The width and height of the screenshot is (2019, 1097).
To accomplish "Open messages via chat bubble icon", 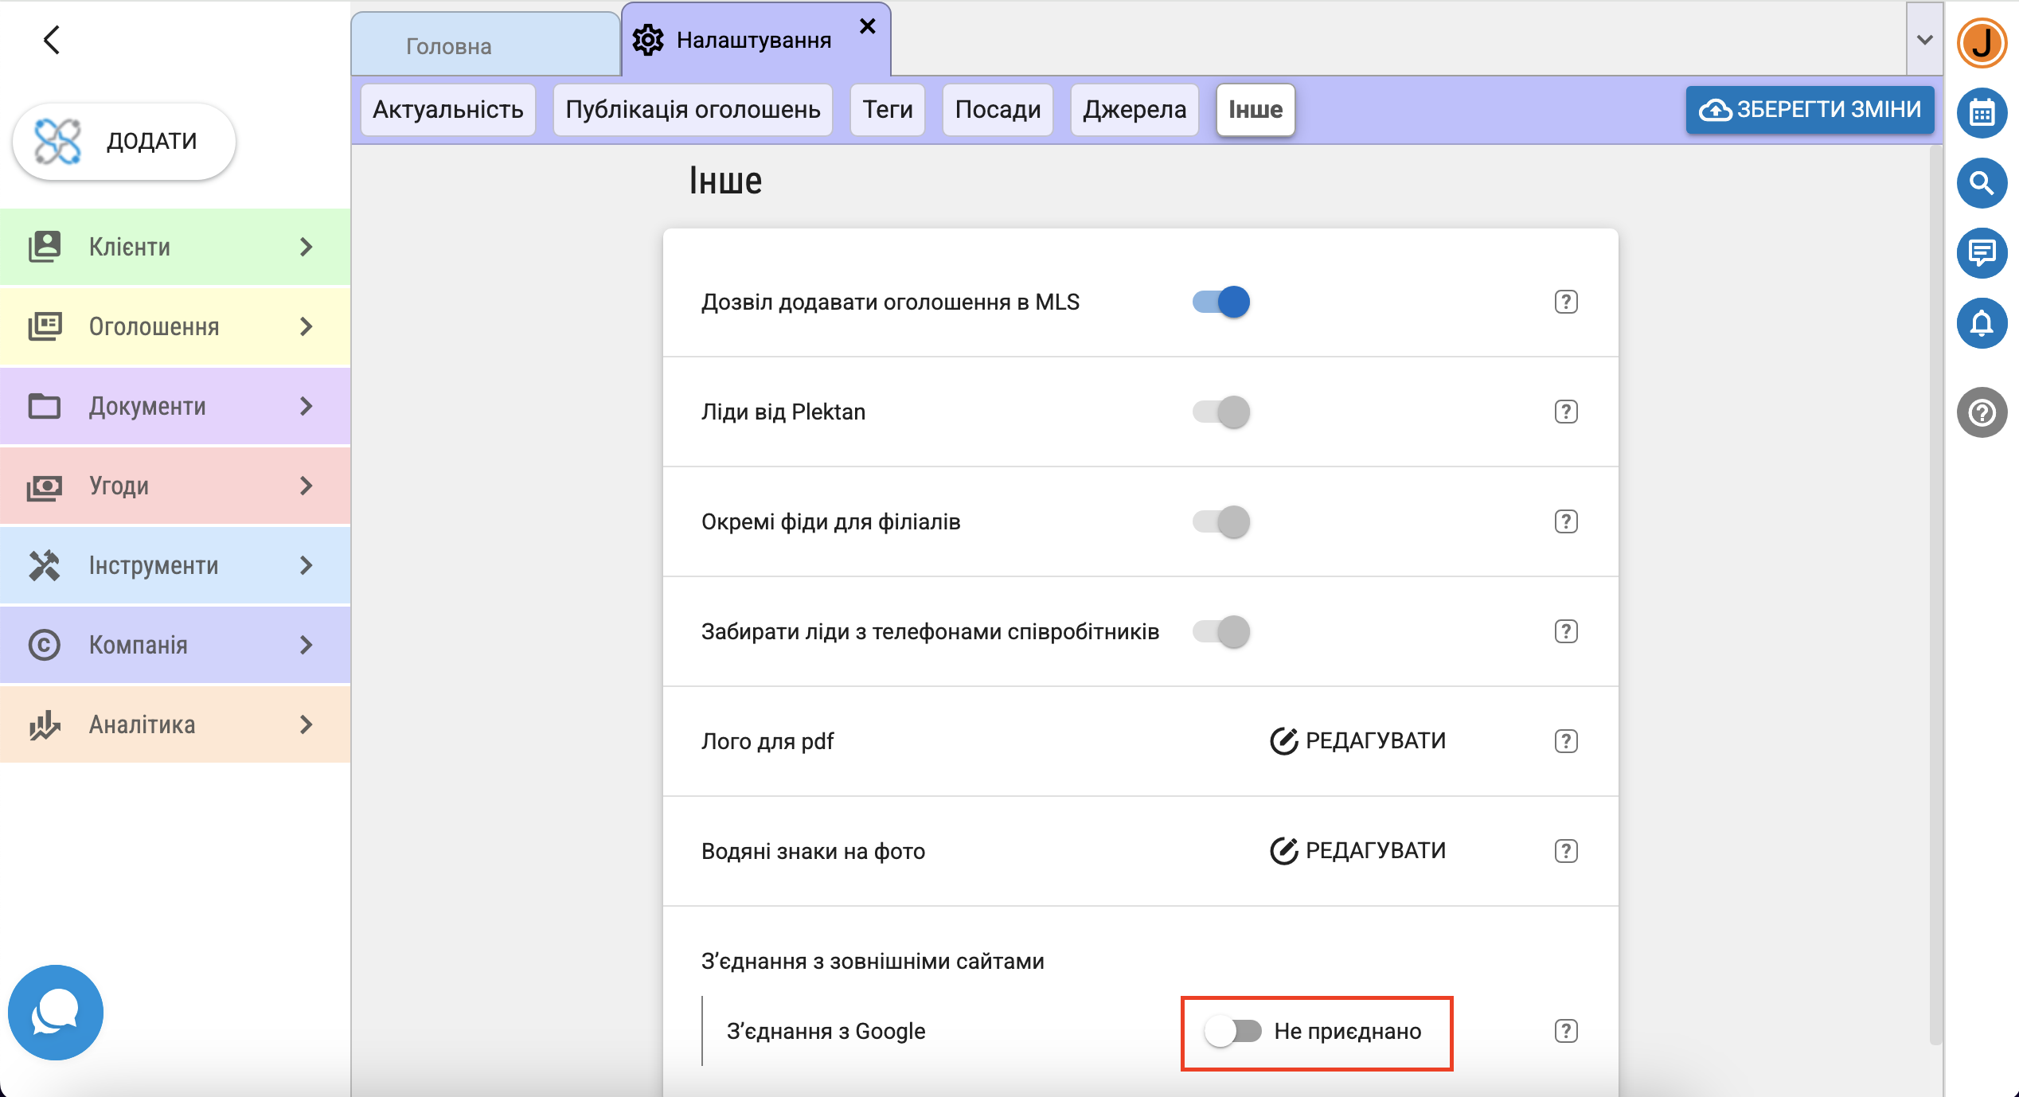I will pos(1981,253).
